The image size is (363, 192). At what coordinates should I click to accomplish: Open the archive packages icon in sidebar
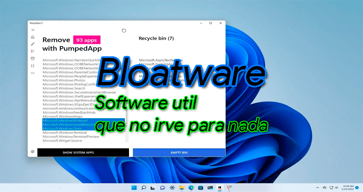click(x=33, y=58)
